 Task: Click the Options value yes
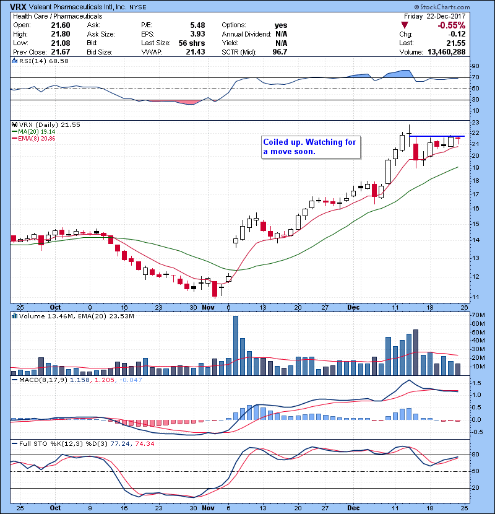[x=281, y=25]
